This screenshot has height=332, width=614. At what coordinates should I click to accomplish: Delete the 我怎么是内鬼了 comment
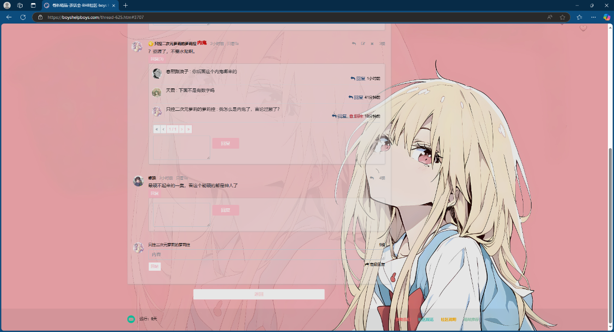356,116
